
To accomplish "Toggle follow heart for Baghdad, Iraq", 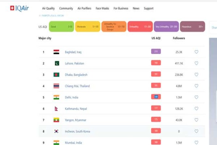I will point(196,52).
